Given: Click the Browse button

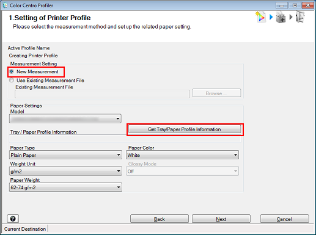Looking at the screenshot, I should coord(216,93).
